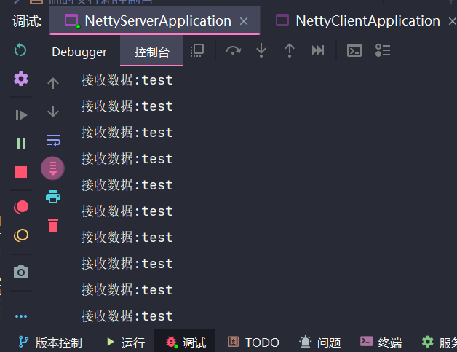
Task: Click Step Over in debugger toolbar
Action: 233,50
